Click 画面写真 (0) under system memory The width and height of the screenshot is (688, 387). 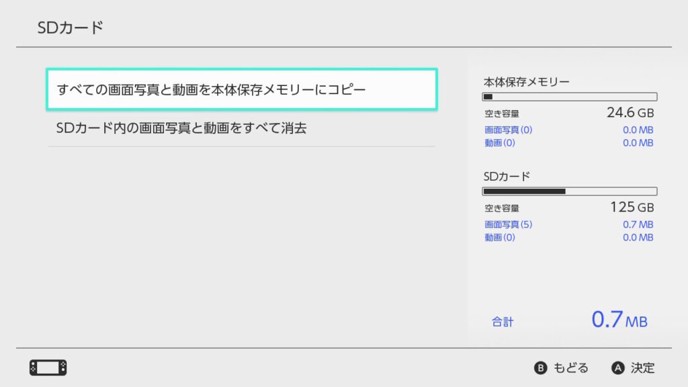click(x=508, y=130)
